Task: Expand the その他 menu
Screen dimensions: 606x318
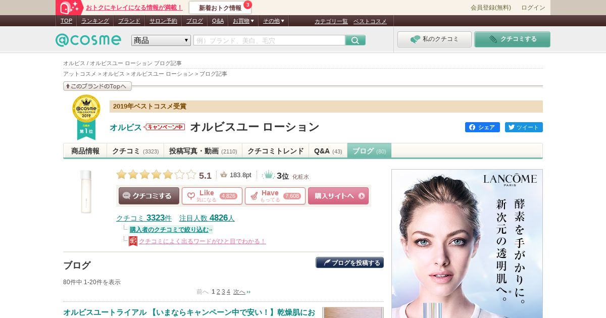Action: [x=273, y=21]
